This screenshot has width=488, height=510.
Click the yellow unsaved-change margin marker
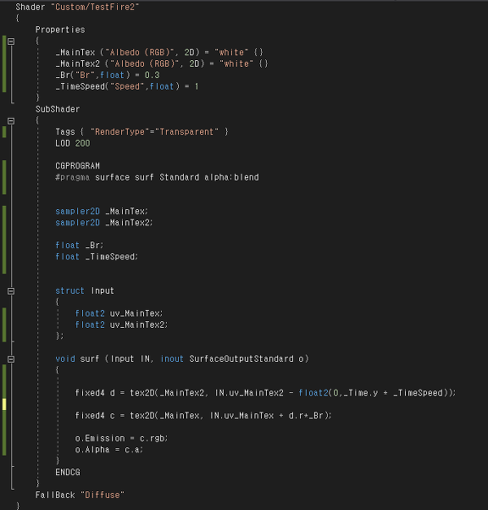[x=4, y=404]
